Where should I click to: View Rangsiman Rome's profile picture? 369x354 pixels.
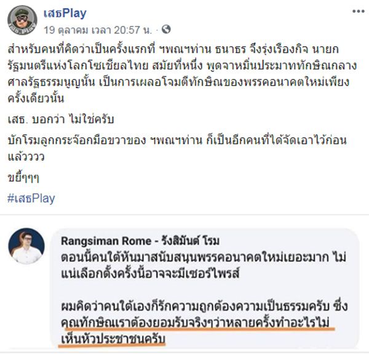(26, 246)
